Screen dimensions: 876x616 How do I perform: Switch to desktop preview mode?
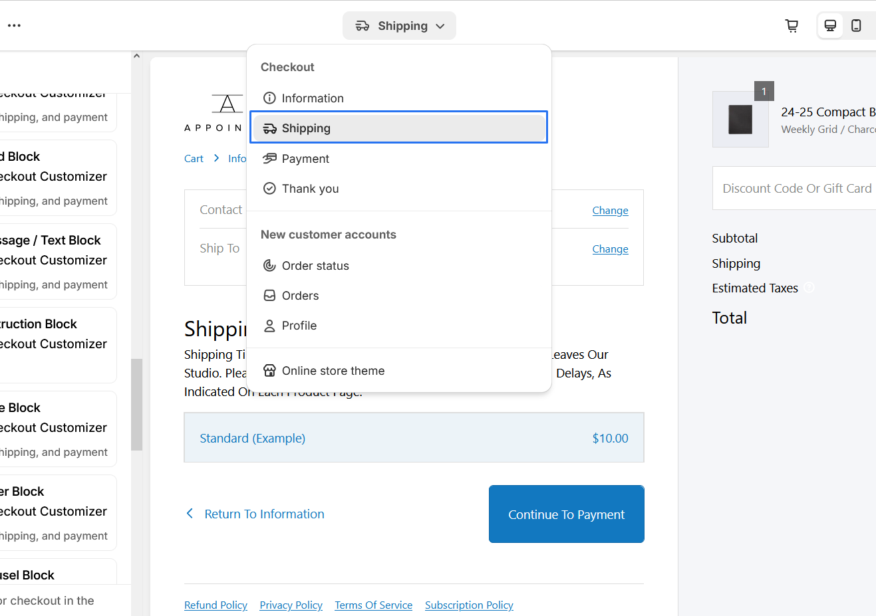[x=830, y=26]
